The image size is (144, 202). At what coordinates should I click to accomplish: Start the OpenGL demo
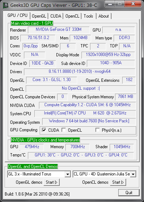51,182
